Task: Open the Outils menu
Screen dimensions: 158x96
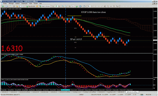Action: [x=30, y=4]
